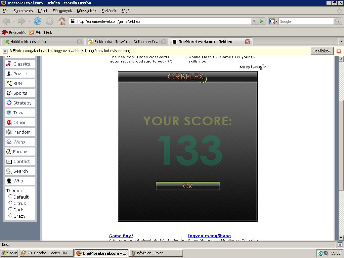Image resolution: width=344 pixels, height=258 pixels.
Task: Click the Beállítások button on notification bar
Action: 322,51
